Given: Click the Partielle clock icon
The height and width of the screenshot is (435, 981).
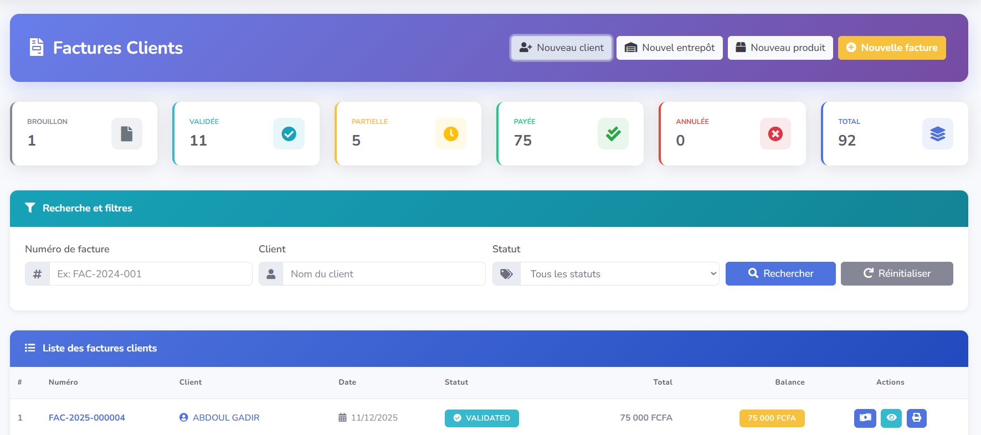Looking at the screenshot, I should [451, 134].
